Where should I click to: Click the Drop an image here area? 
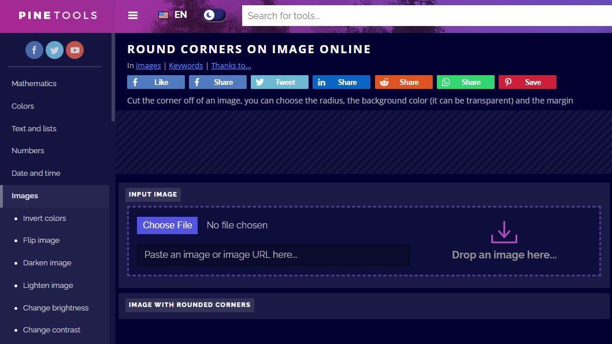(505, 255)
